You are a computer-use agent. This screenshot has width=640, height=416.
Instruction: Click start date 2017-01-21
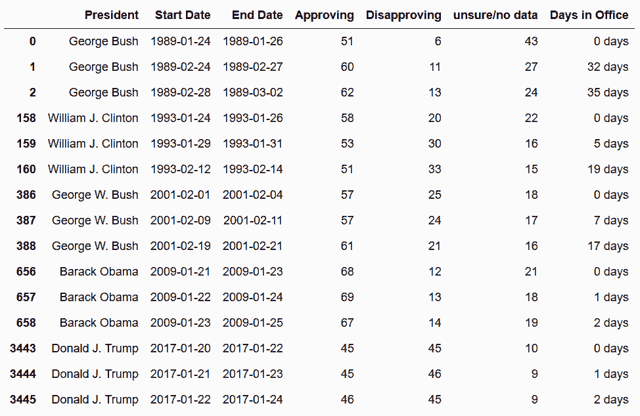coord(181,374)
